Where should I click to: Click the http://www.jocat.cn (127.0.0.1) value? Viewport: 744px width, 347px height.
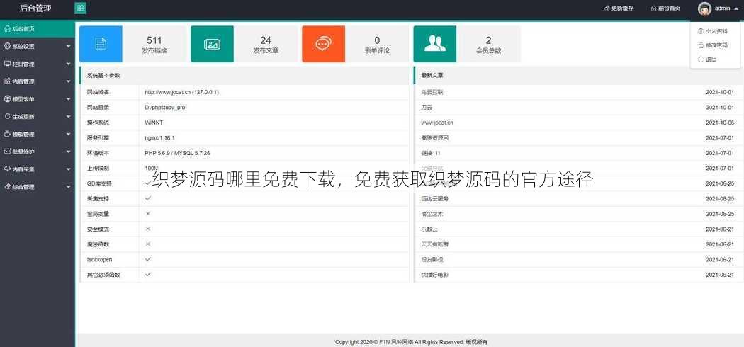point(181,92)
